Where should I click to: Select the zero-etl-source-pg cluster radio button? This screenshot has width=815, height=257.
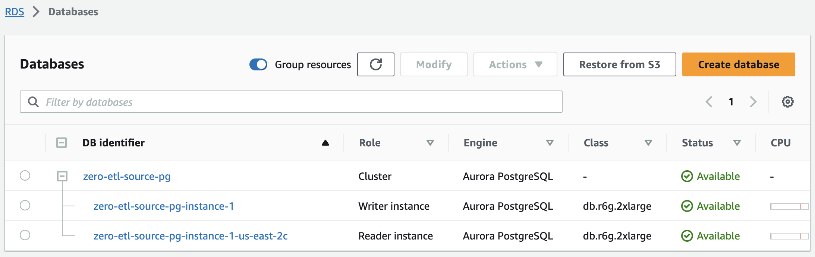point(25,175)
